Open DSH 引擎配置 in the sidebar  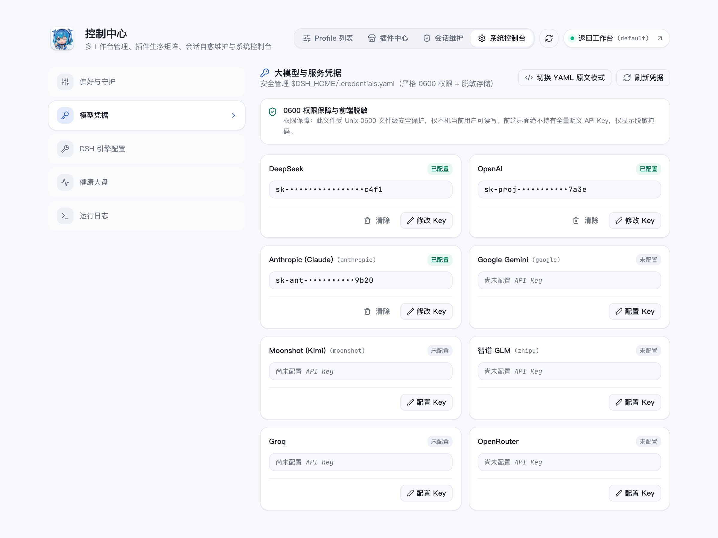pos(147,149)
